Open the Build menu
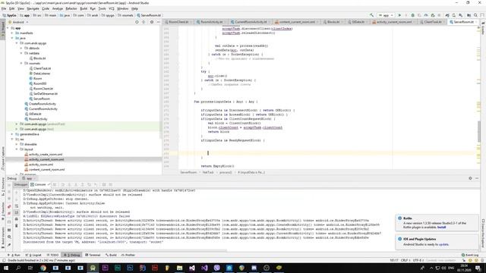 (x=84, y=8)
